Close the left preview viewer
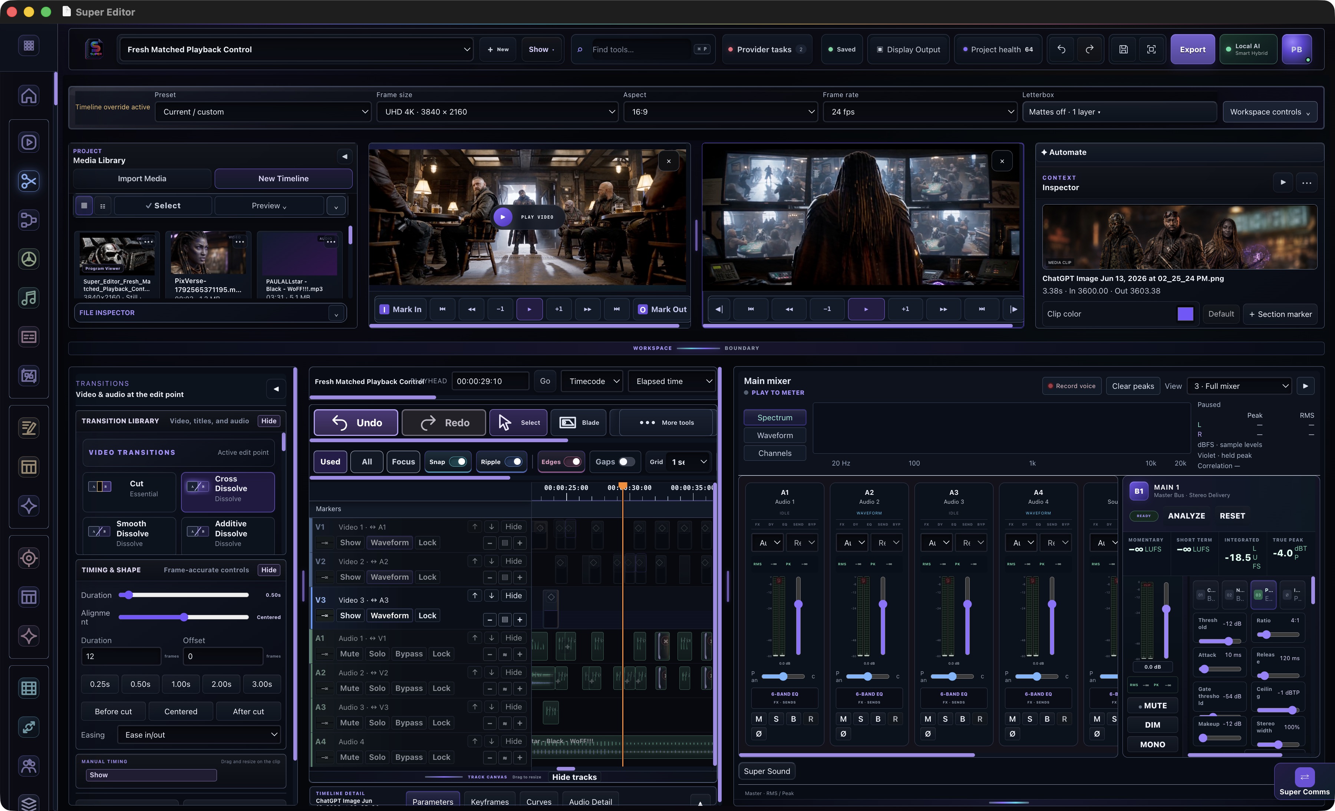The image size is (1335, 811). coord(669,161)
